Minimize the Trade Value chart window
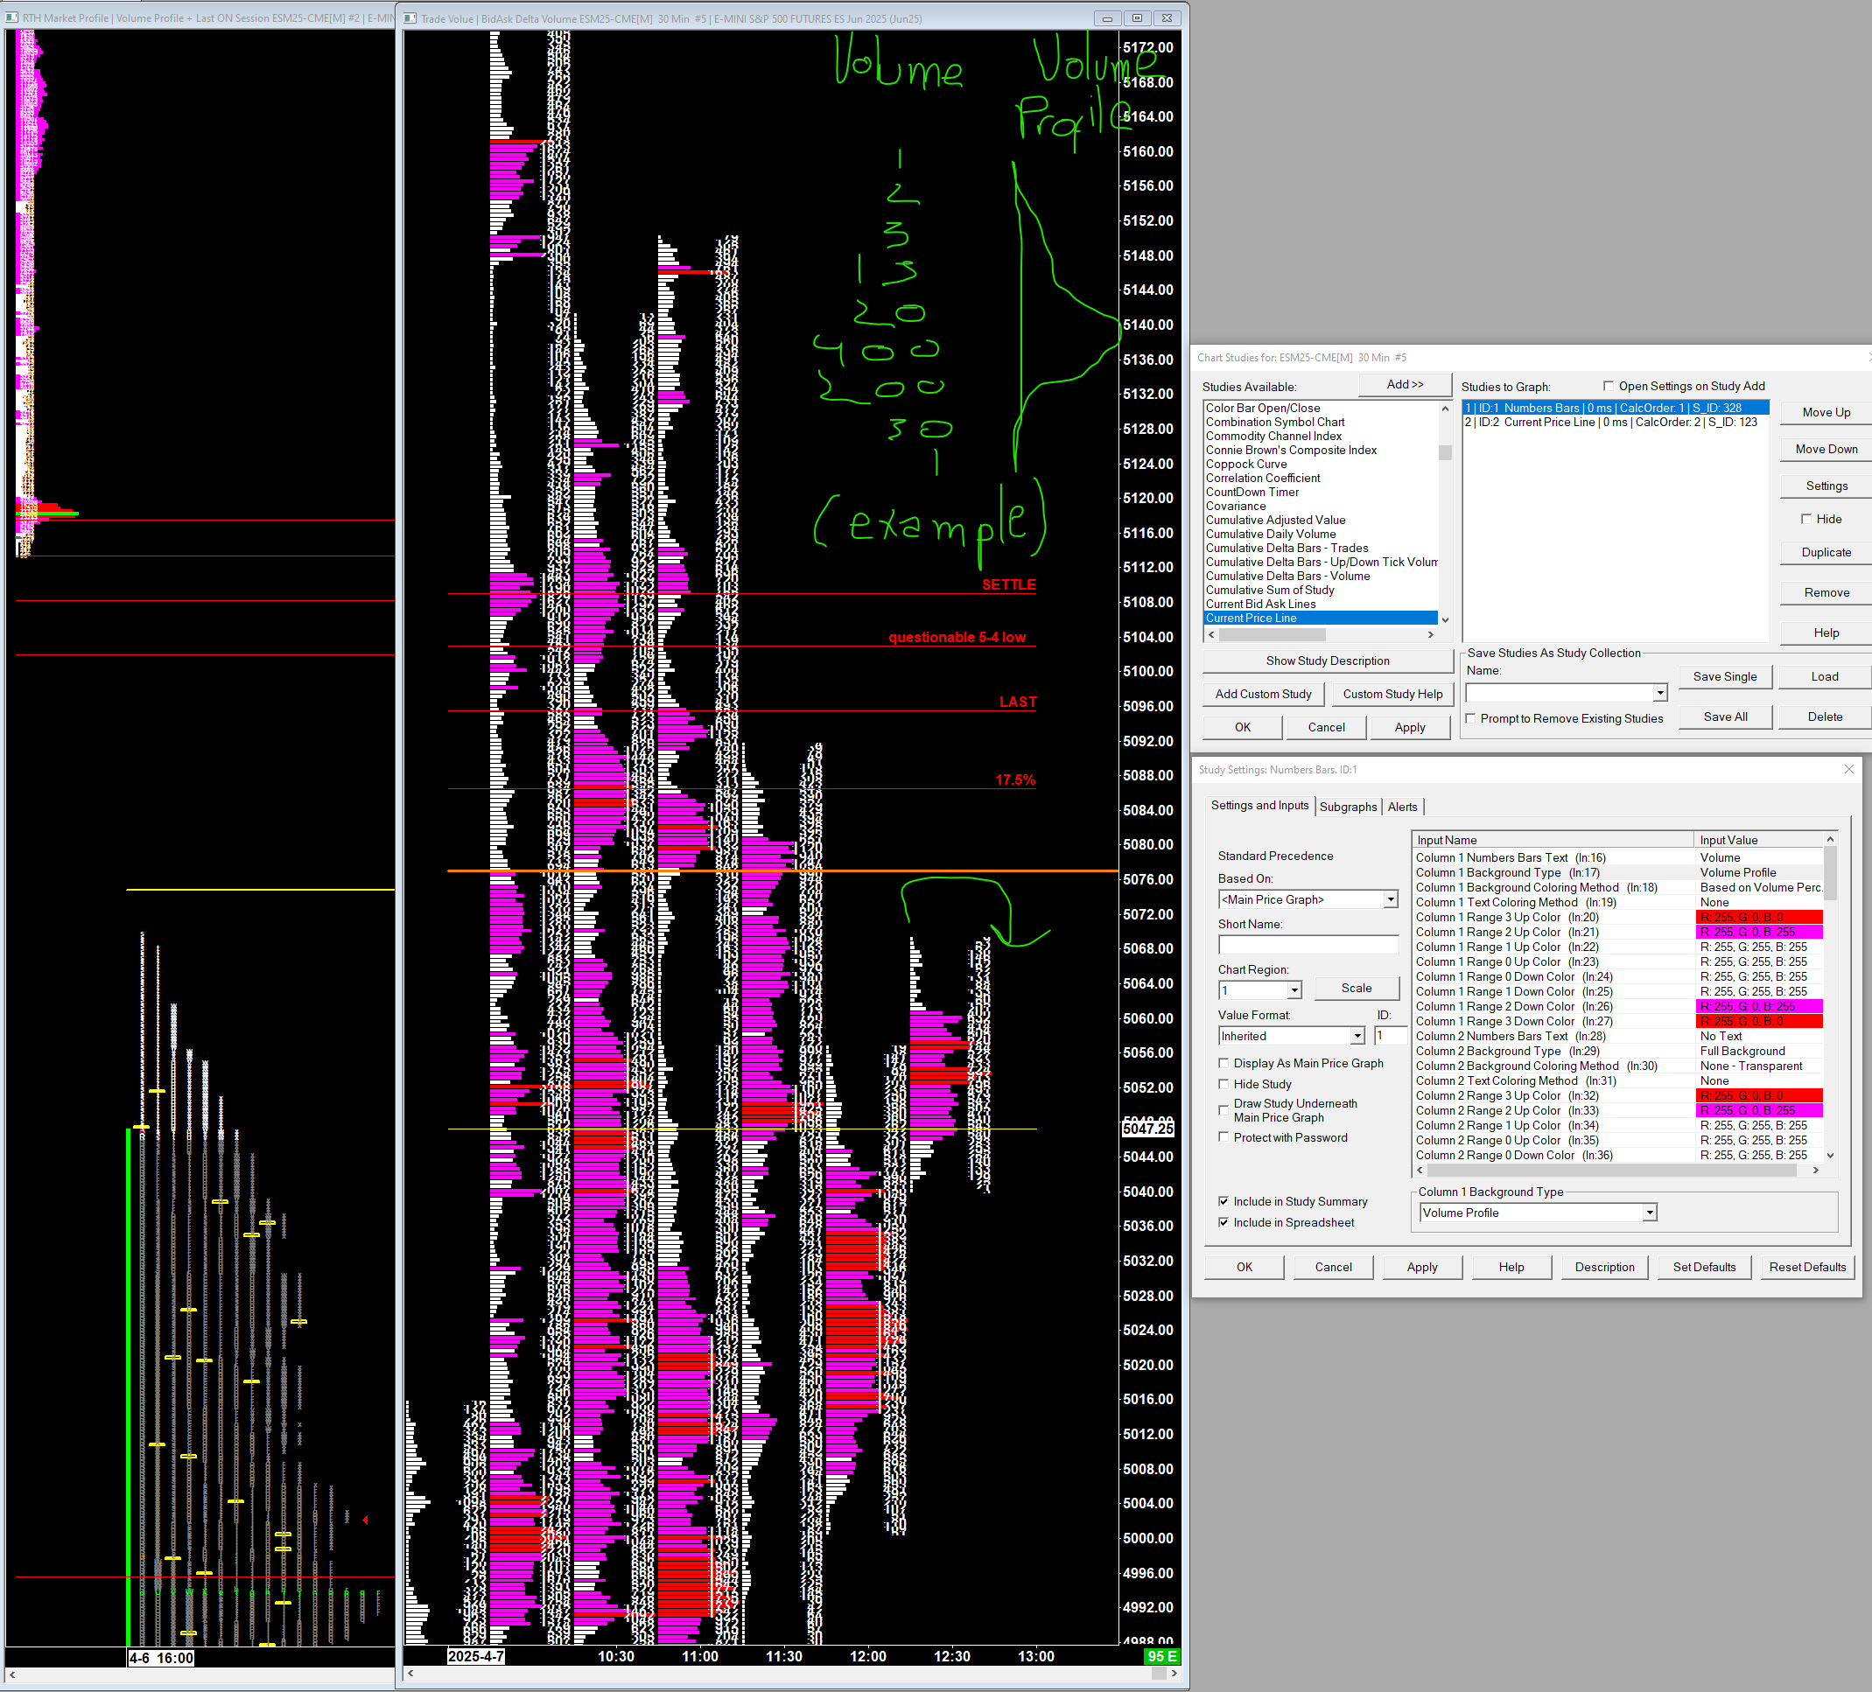 (1106, 17)
